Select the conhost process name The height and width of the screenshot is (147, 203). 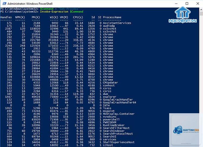[x=109, y=85]
